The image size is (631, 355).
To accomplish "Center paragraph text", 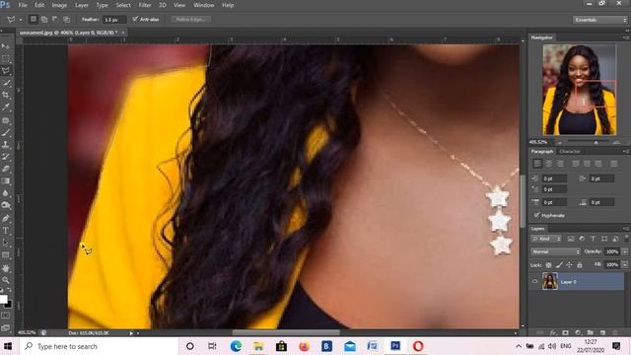I will click(549, 164).
